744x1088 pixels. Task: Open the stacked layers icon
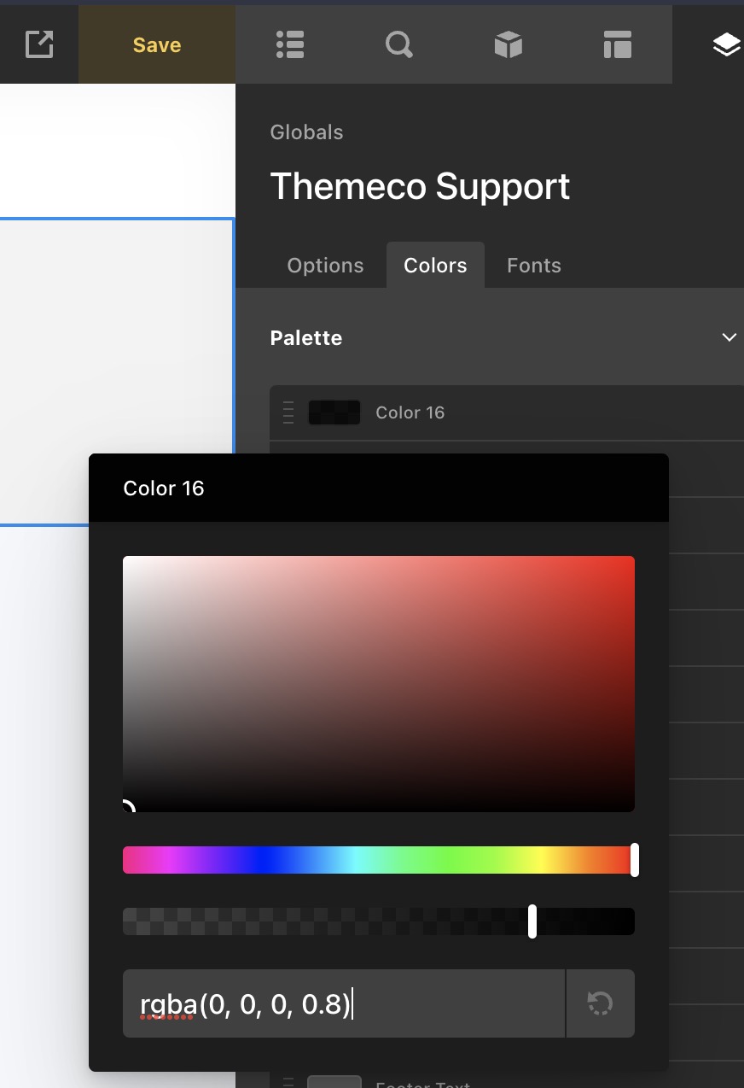coord(725,44)
